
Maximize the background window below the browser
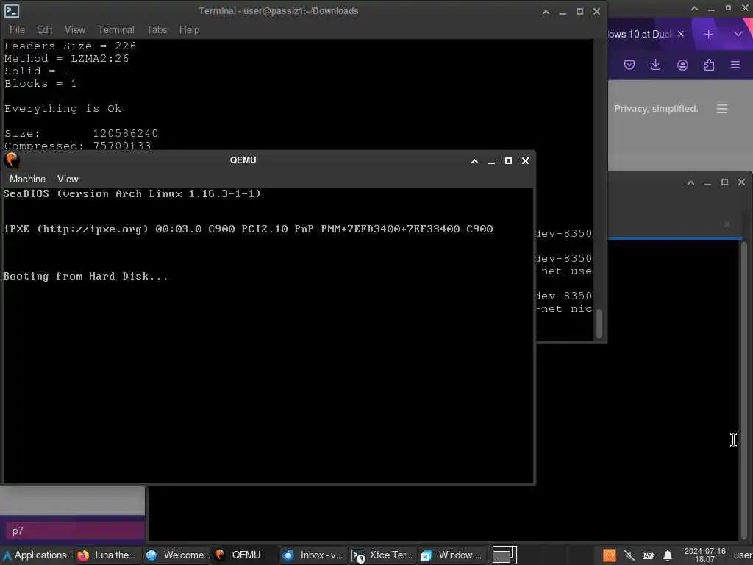coord(724,182)
